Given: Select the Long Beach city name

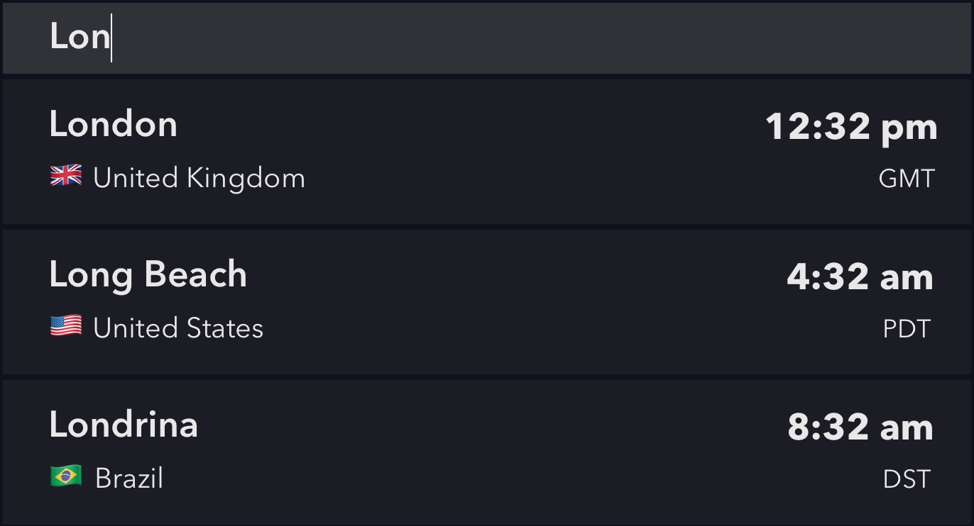Looking at the screenshot, I should pos(148,275).
